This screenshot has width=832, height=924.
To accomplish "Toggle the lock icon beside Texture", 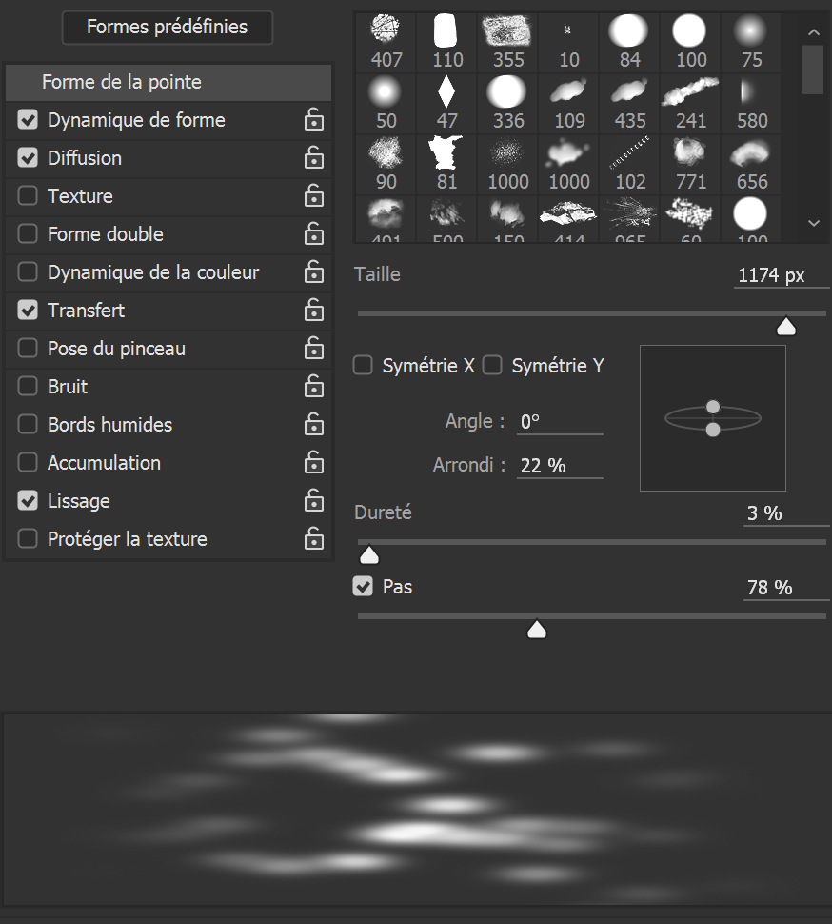I will point(313,196).
